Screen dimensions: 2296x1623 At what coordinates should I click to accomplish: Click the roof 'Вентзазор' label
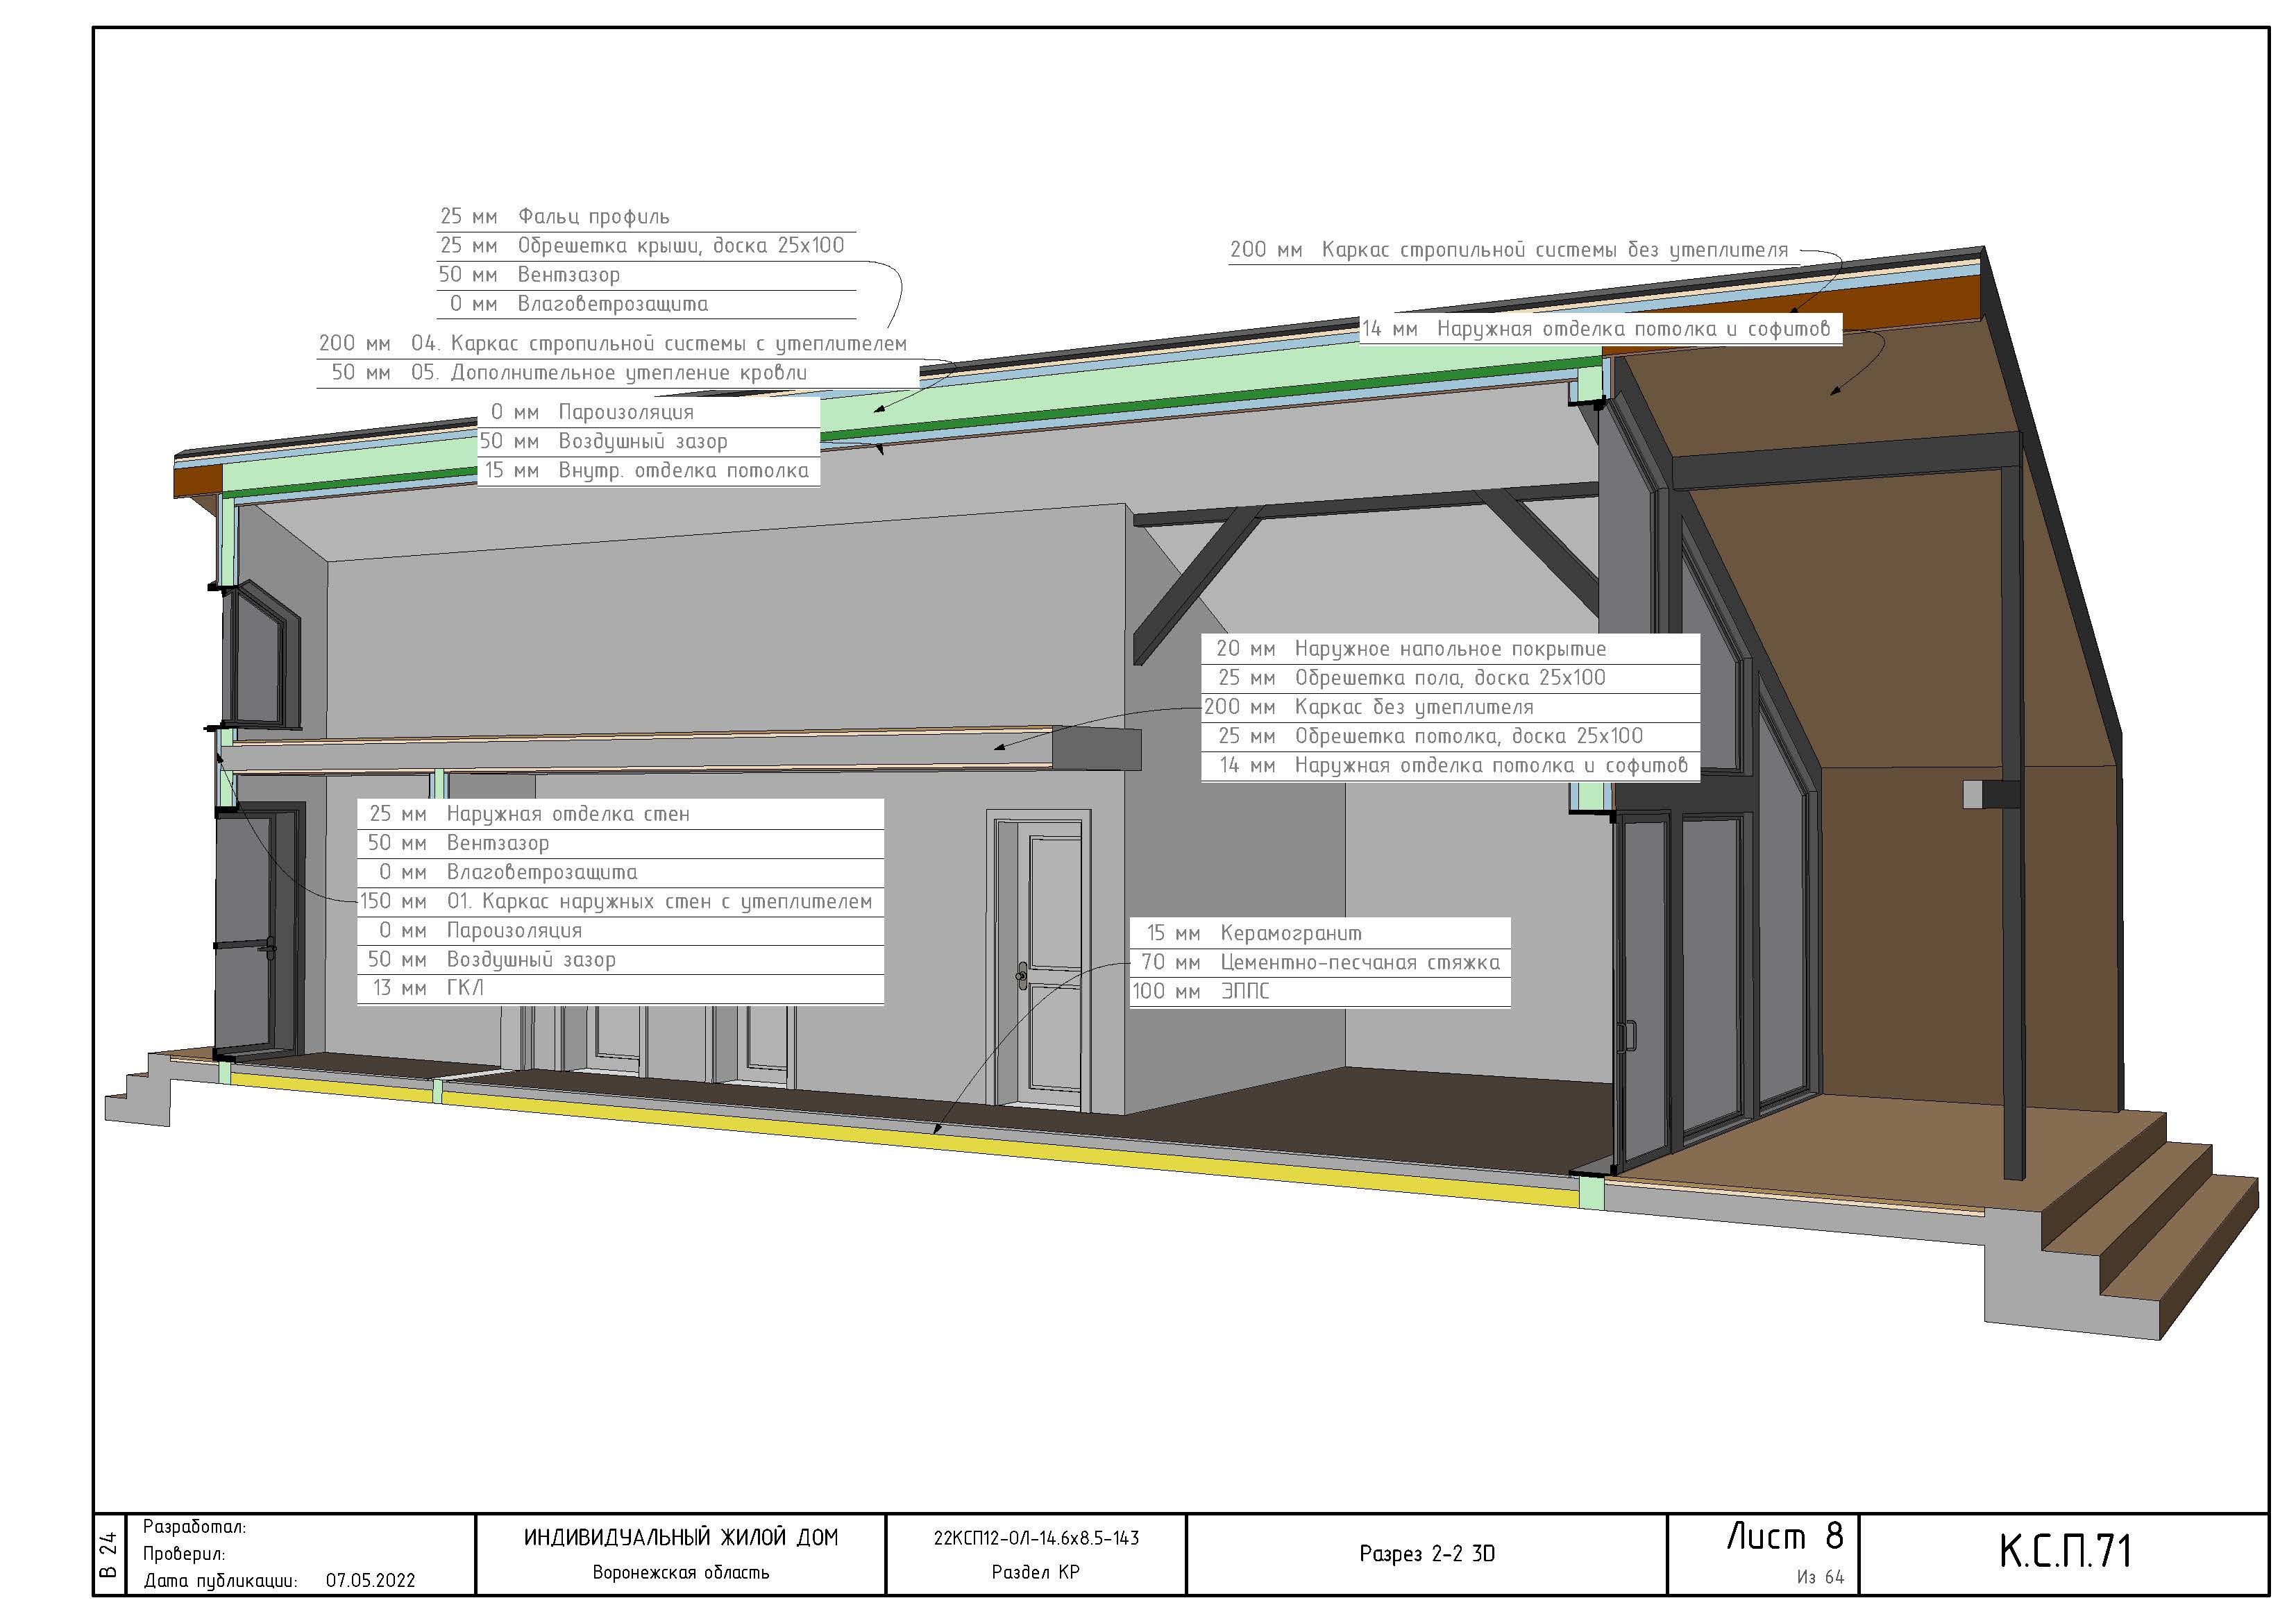tap(568, 275)
